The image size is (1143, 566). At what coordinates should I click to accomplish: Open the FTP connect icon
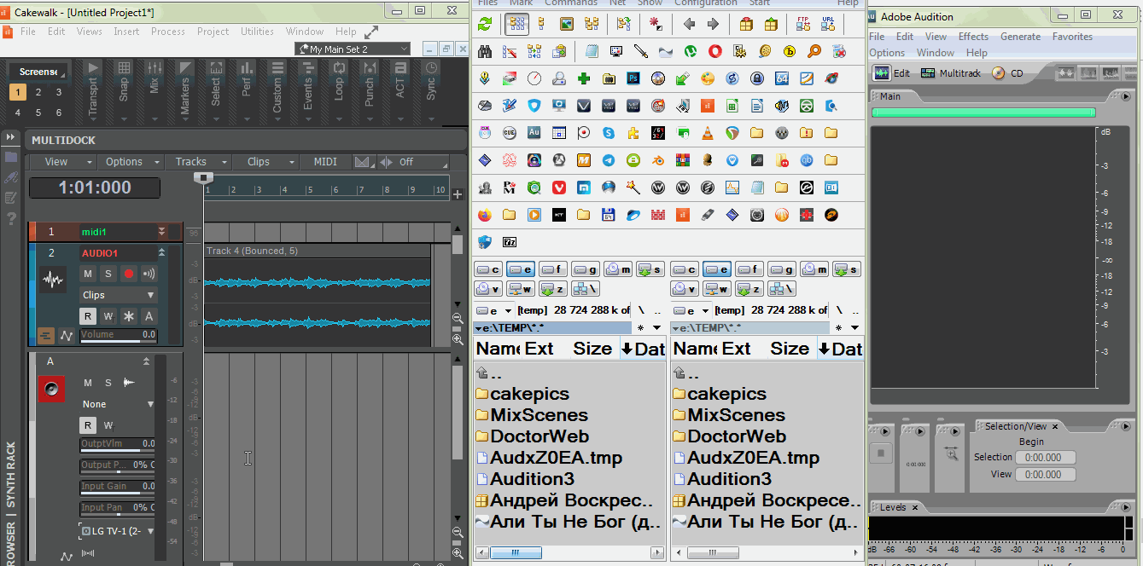click(x=802, y=24)
